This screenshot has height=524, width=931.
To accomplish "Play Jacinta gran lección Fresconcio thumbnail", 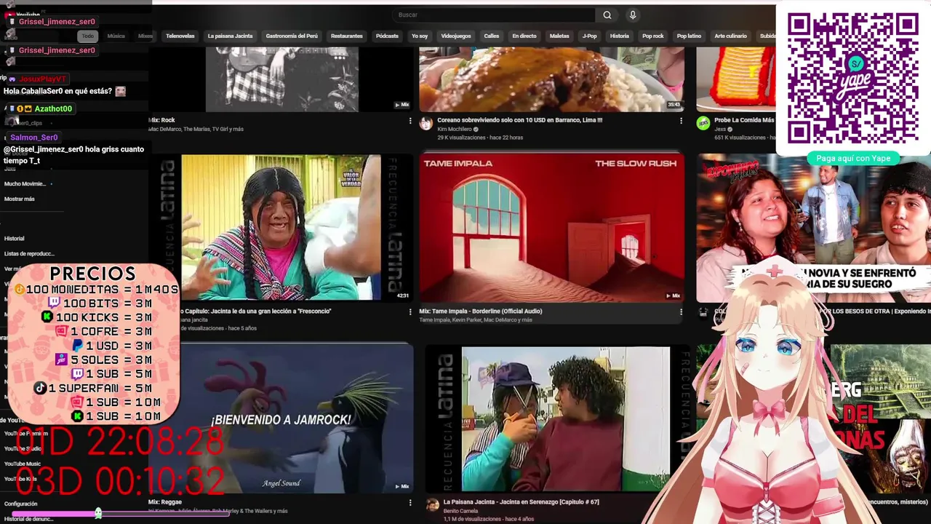I will [281, 227].
